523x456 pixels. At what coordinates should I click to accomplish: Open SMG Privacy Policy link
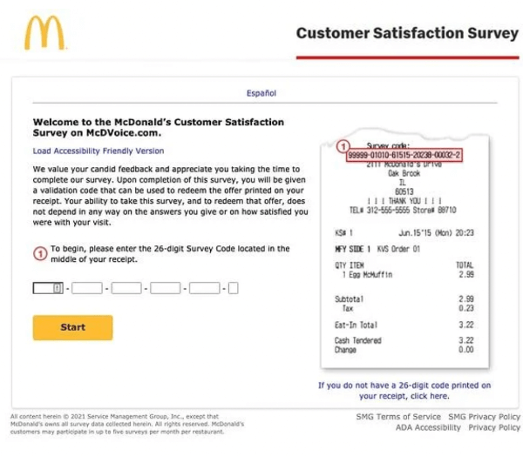coord(484,417)
